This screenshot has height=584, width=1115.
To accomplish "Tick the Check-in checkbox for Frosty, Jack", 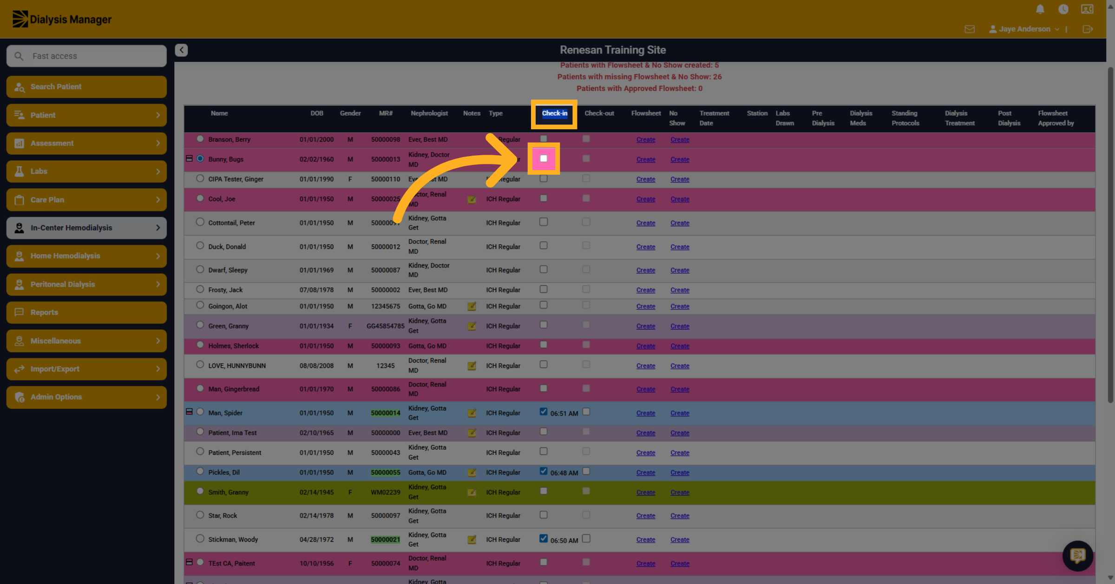I will (544, 289).
